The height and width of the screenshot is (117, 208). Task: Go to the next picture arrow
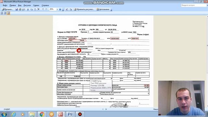[106, 109]
